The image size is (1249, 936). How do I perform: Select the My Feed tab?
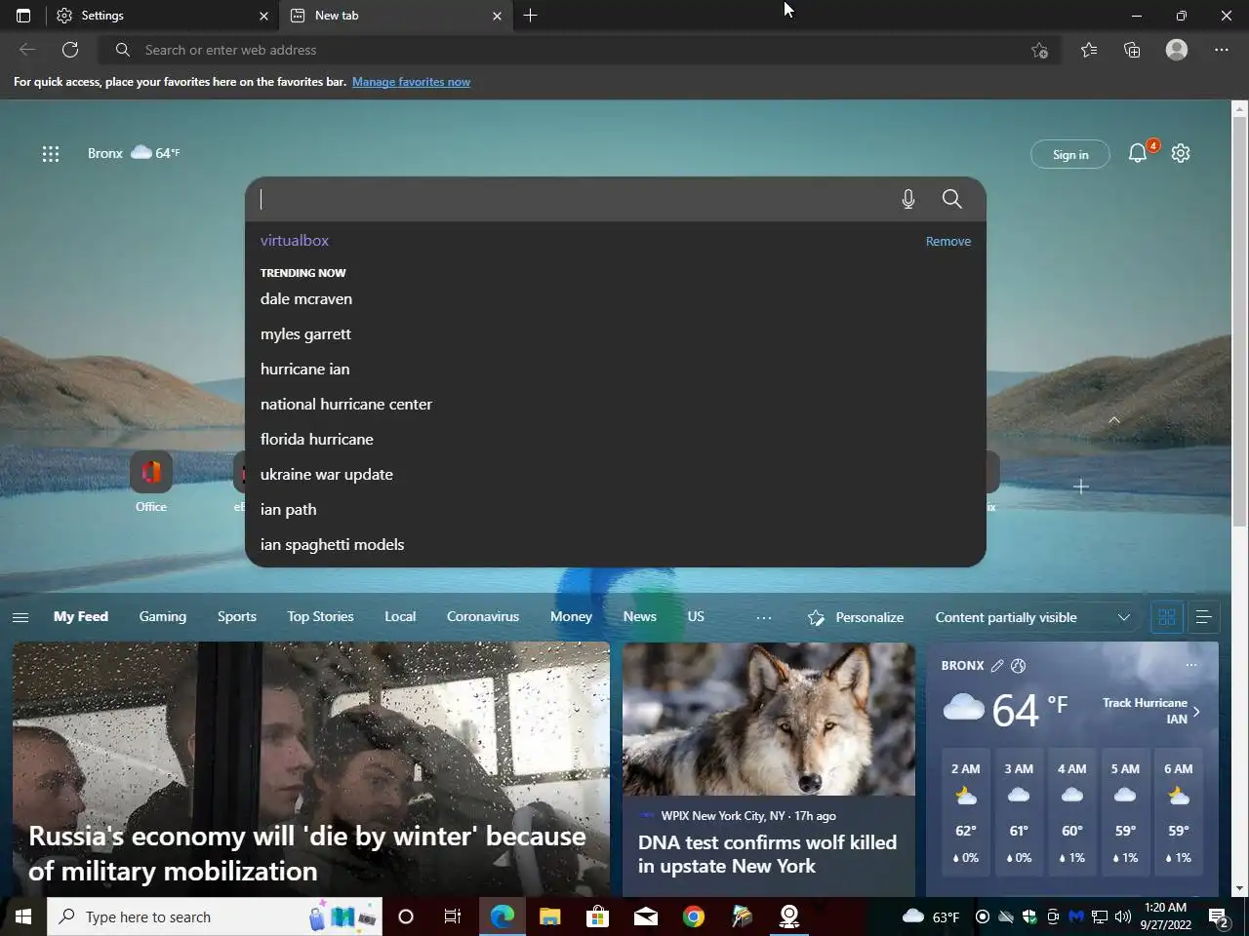click(x=81, y=616)
